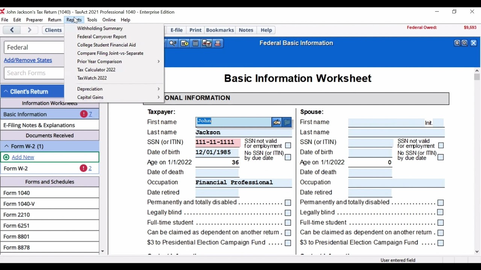
Task: Collapse the Client's Return section
Action: (6, 91)
